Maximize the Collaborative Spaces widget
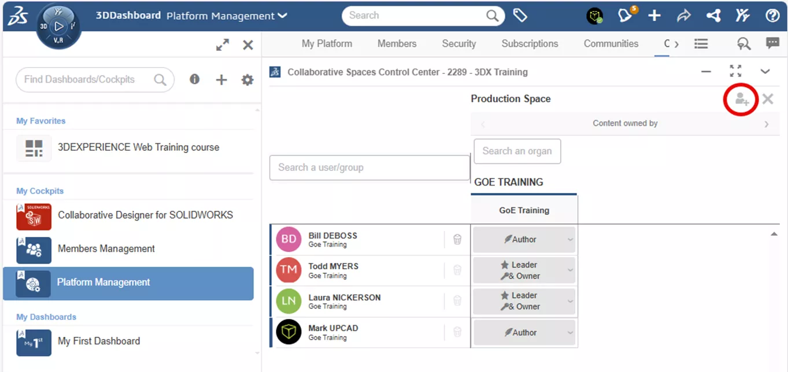 [x=735, y=71]
